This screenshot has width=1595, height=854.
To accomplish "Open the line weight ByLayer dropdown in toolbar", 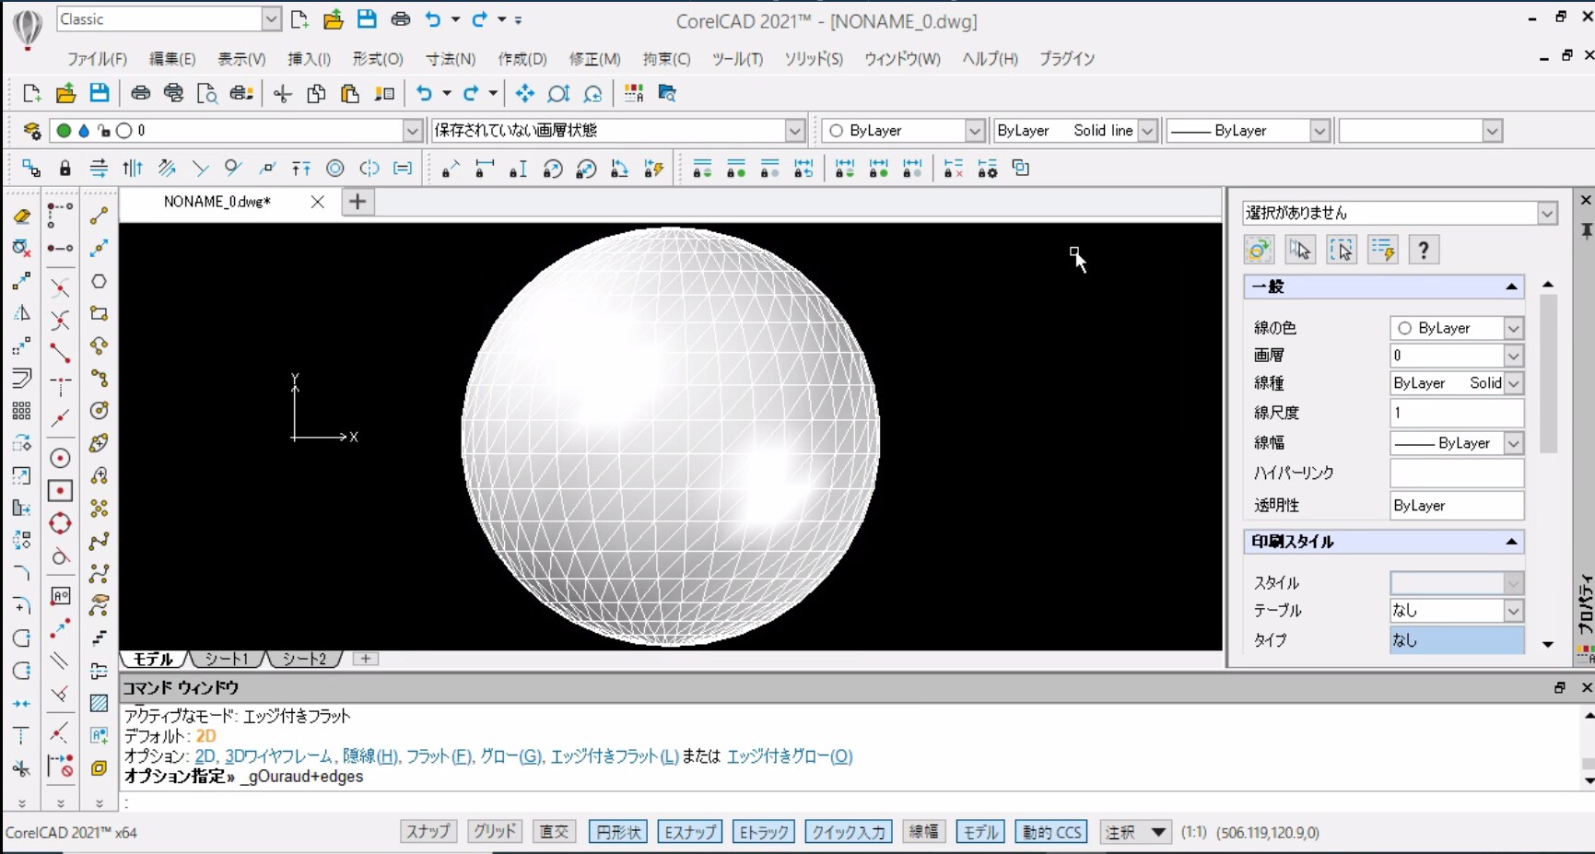I will (1319, 131).
